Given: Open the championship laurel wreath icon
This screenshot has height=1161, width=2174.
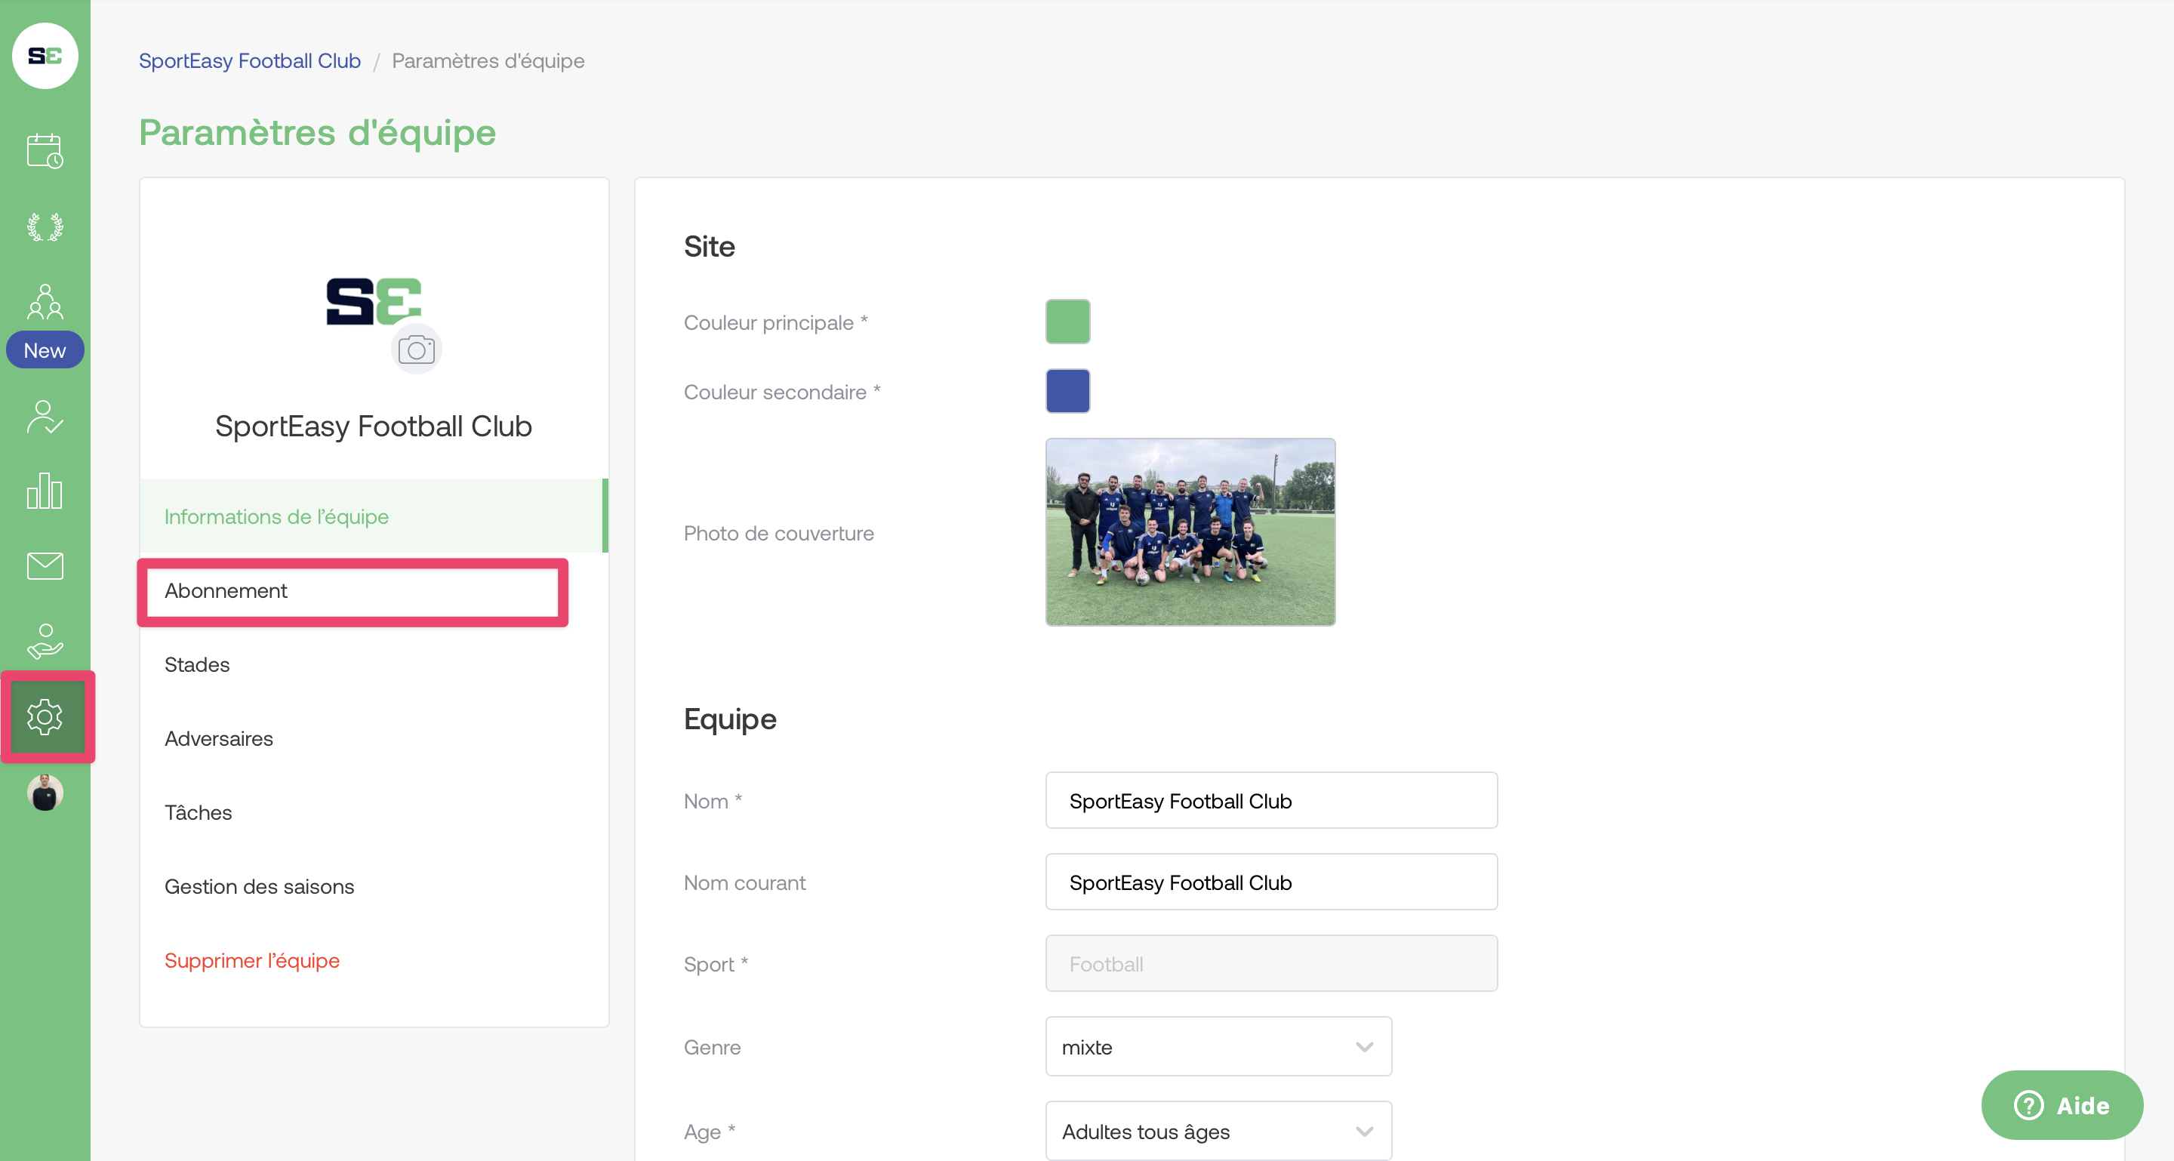Looking at the screenshot, I should point(45,227).
